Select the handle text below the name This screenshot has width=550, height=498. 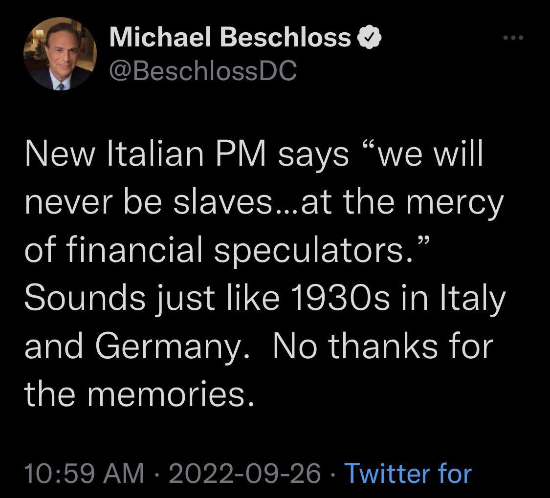[202, 72]
